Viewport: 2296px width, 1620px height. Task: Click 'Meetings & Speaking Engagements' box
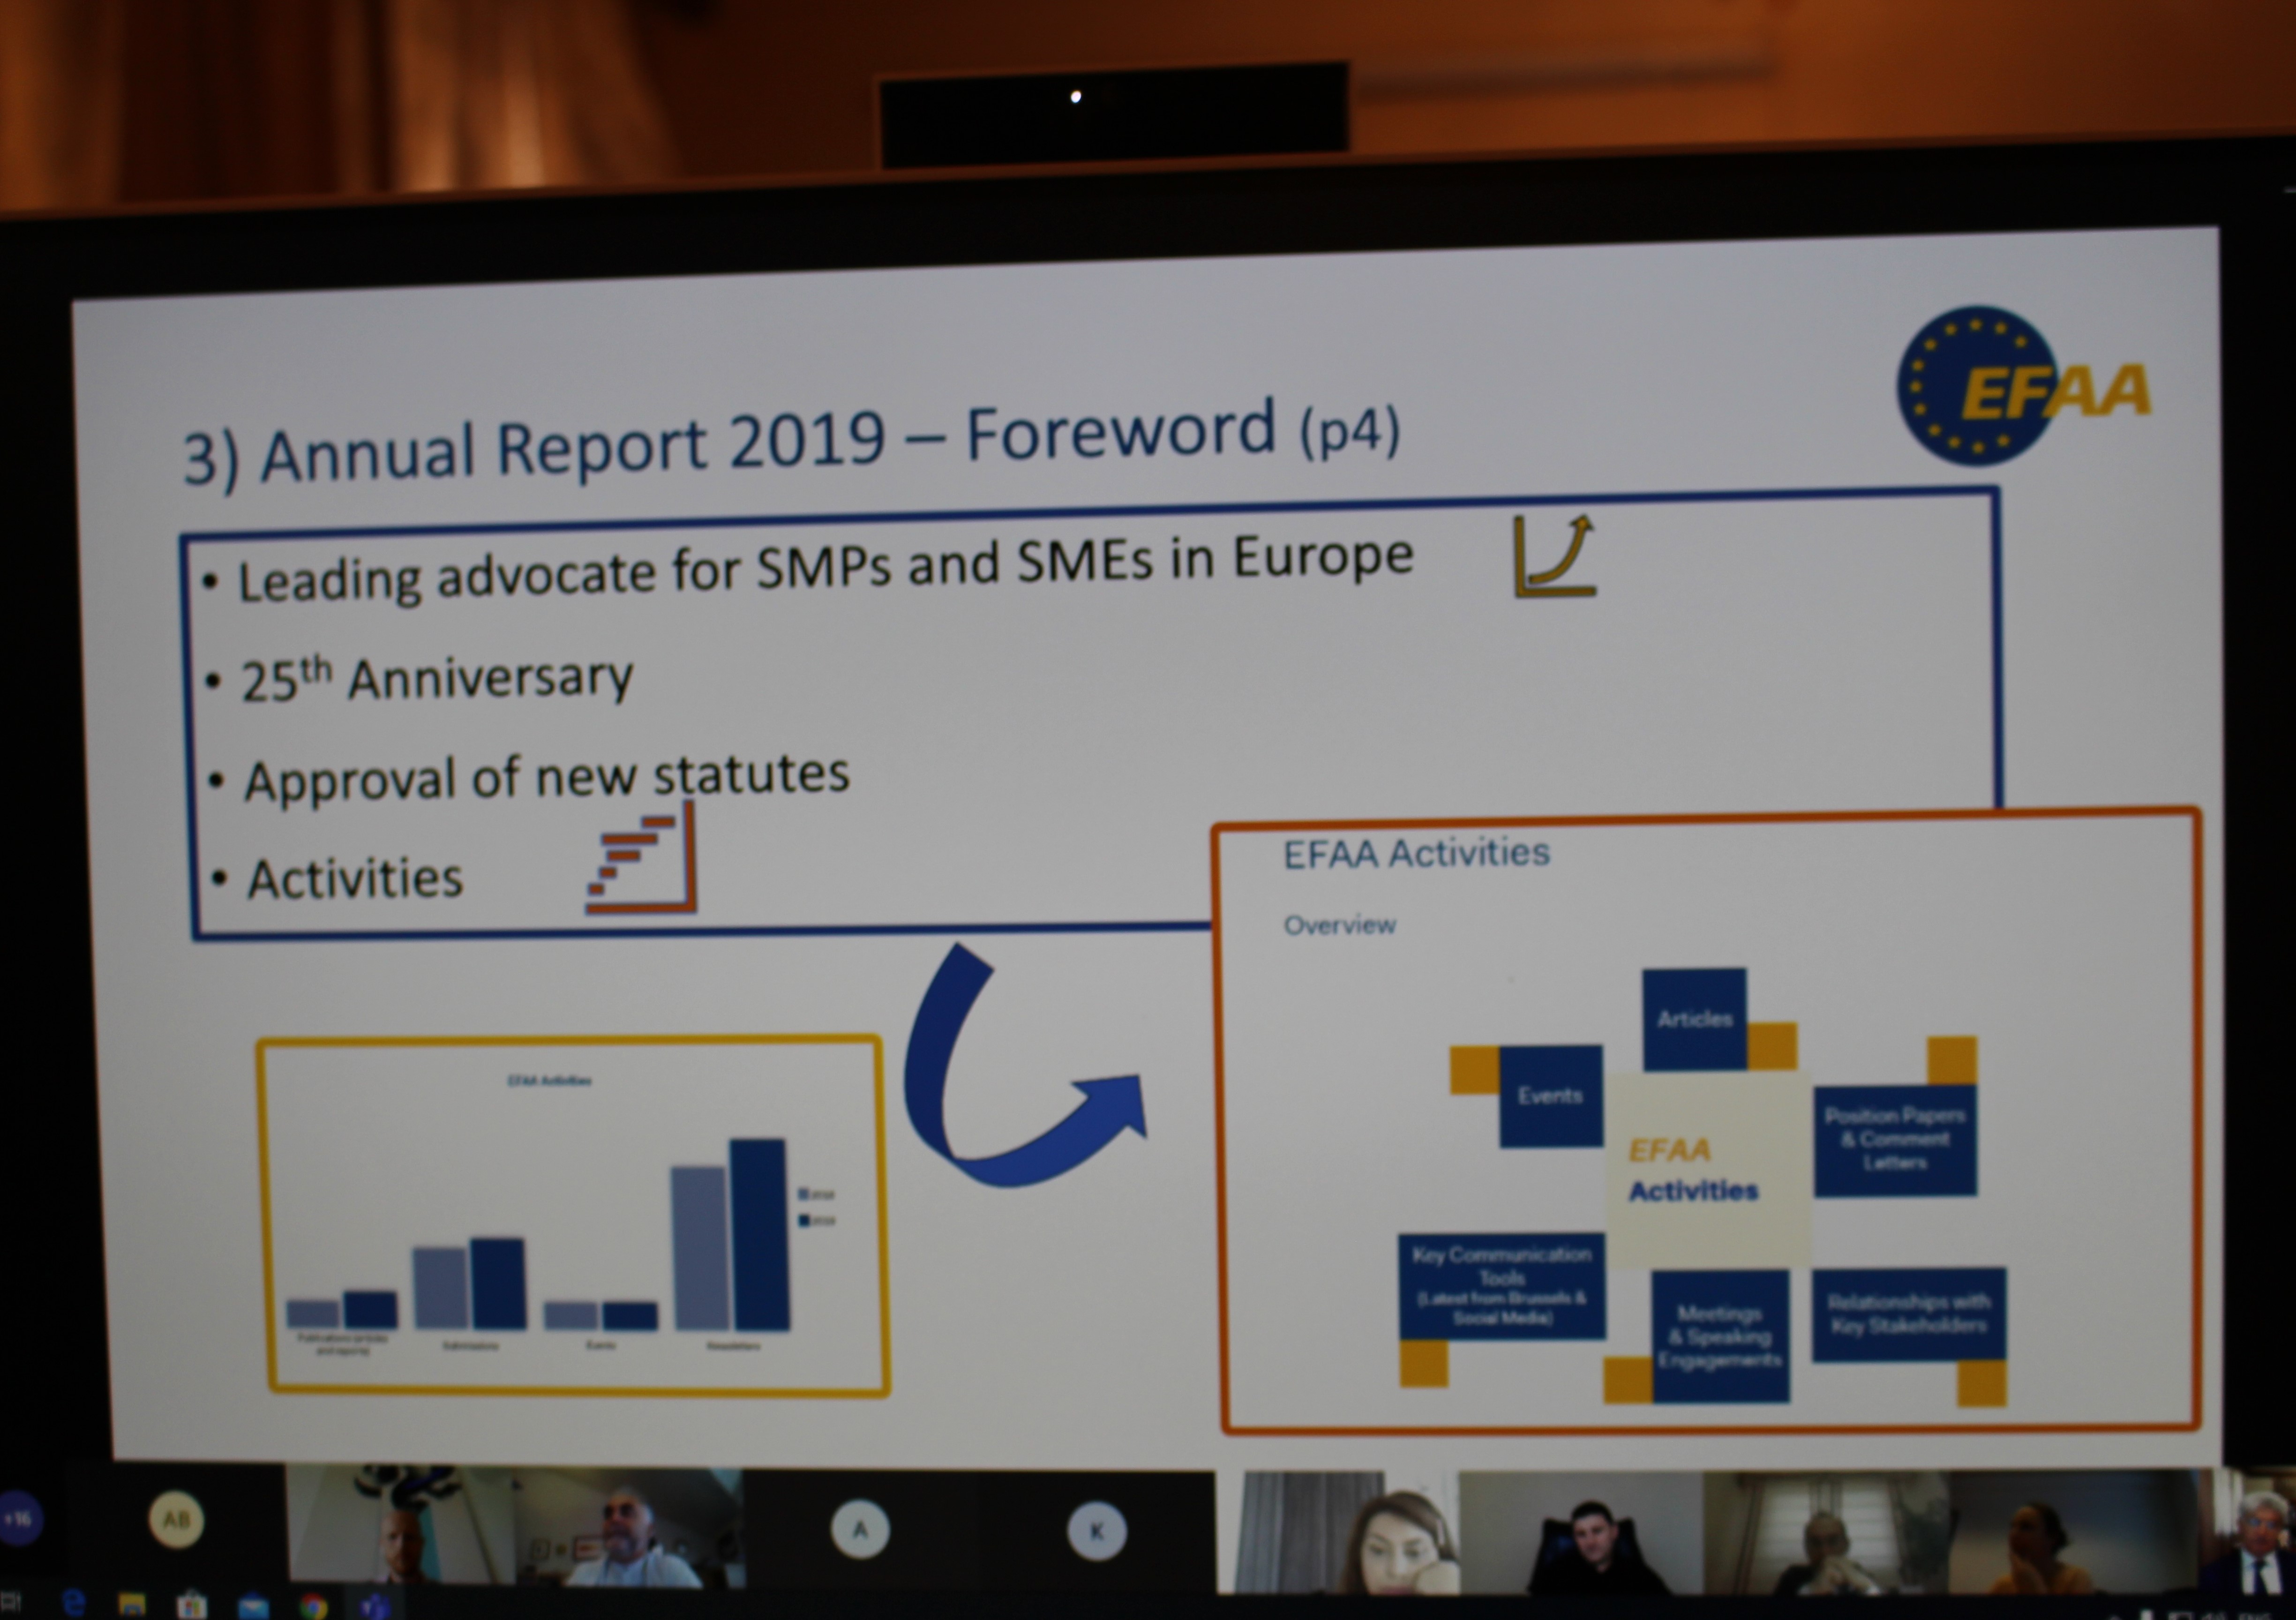(1720, 1337)
